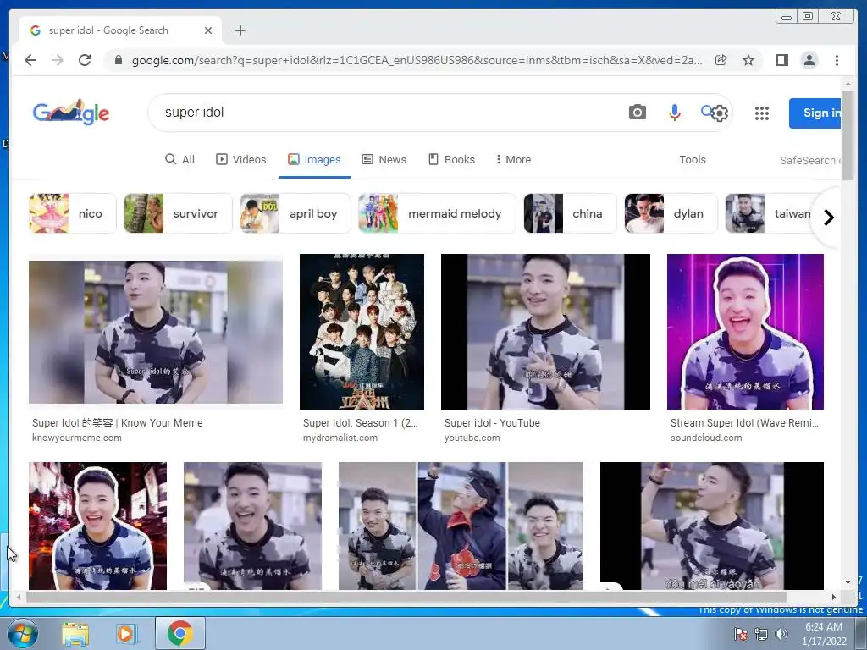Open a new browser tab

pyautogui.click(x=240, y=30)
